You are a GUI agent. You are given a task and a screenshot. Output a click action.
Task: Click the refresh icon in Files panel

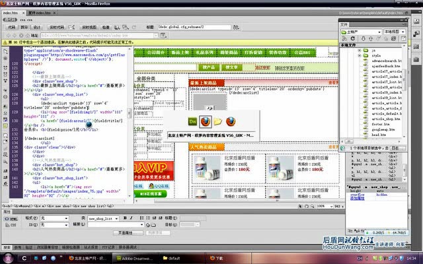pyautogui.click(x=352, y=39)
